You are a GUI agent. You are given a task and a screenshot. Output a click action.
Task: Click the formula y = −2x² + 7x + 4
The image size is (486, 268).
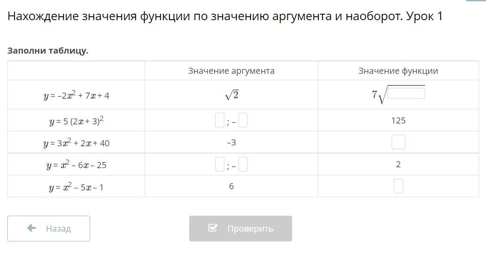(76, 95)
